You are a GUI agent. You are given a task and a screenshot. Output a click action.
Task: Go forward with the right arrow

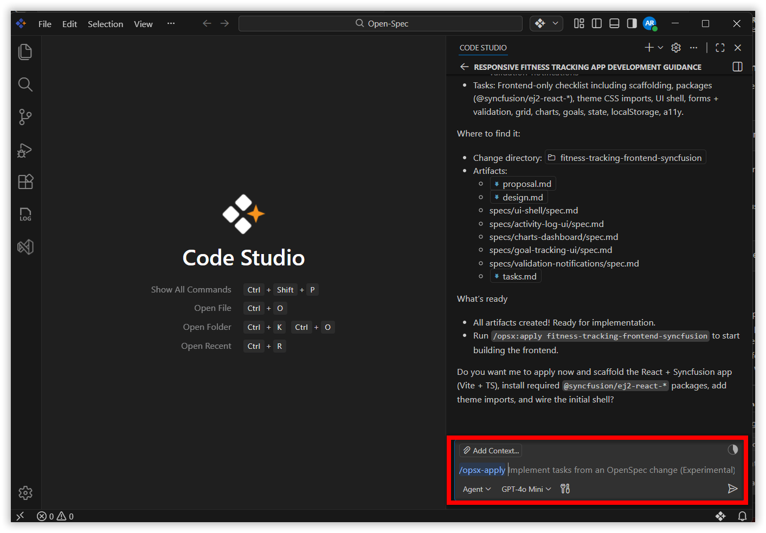click(224, 23)
